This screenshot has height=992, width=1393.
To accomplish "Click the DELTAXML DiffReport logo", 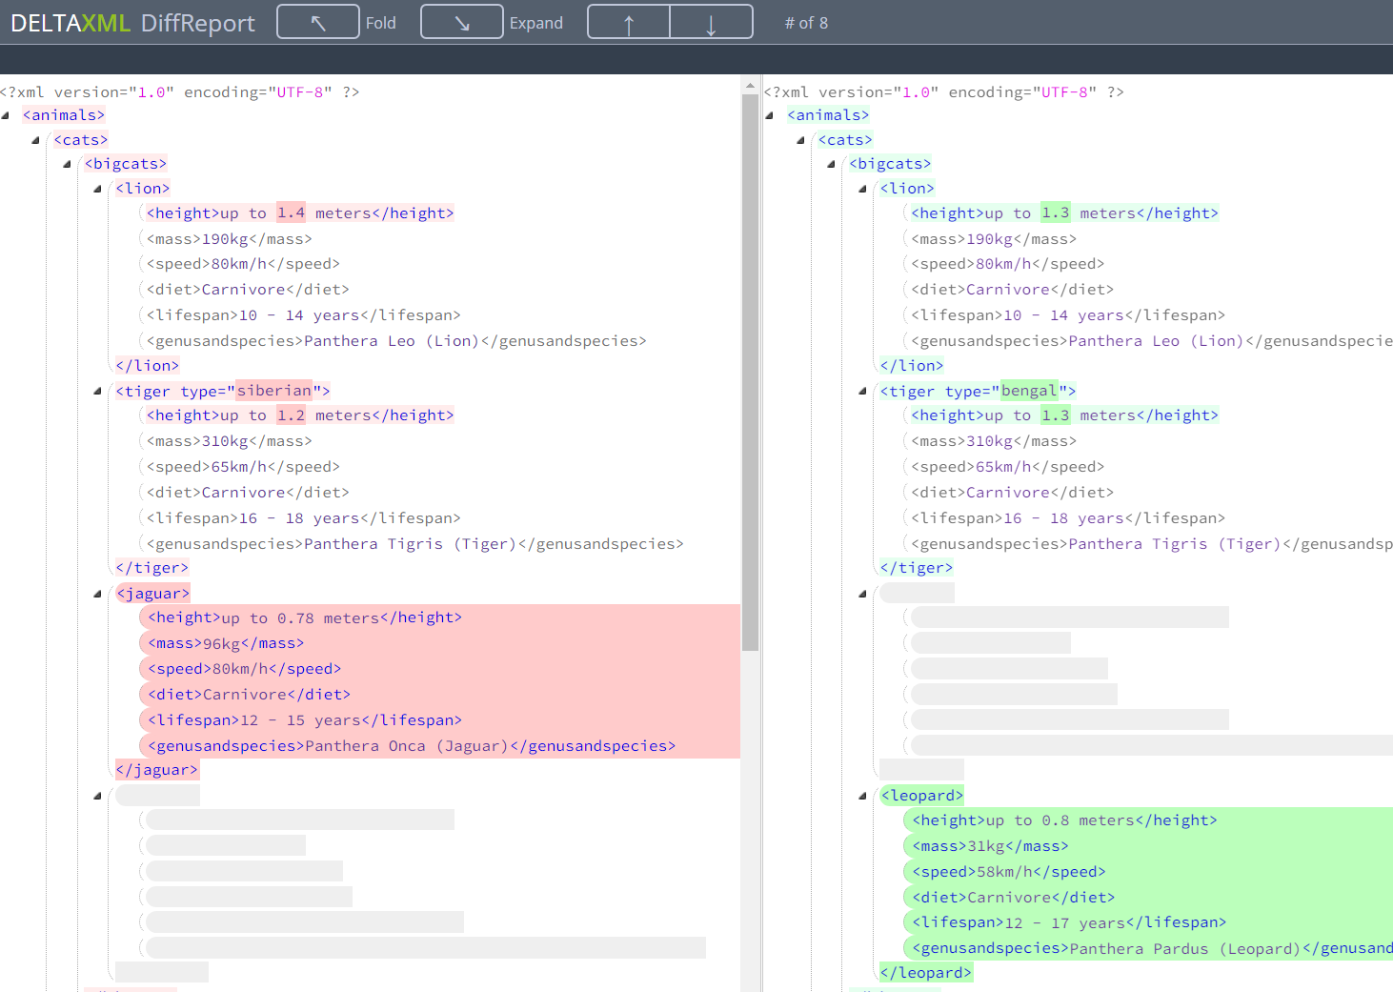I will 132,23.
